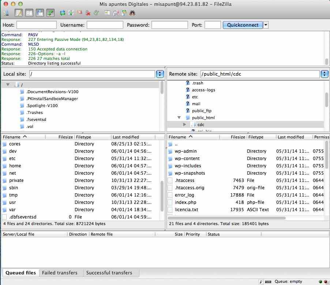Search remote files with binoculars icon
This screenshot has height=285, width=330.
(132, 13)
